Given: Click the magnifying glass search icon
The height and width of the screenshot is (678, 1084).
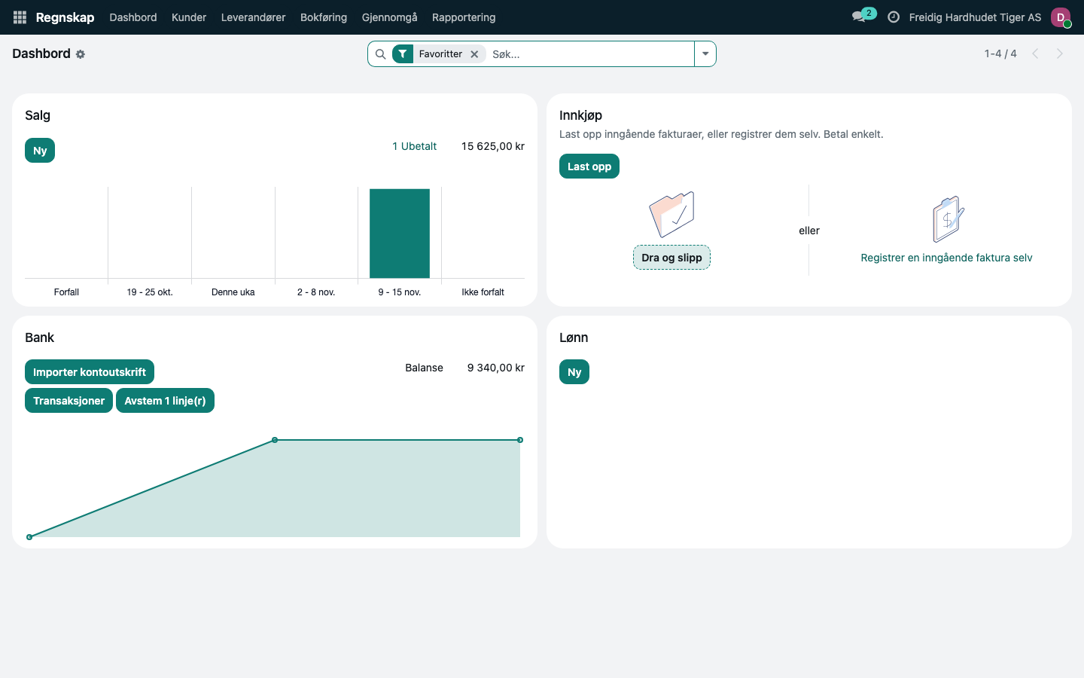Looking at the screenshot, I should click(380, 54).
